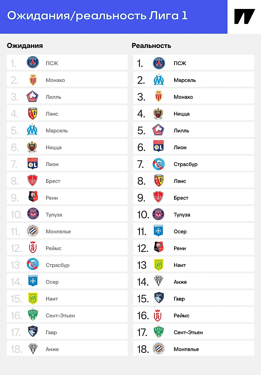Select the Реальность column heading
Image resolution: width=261 pixels, height=375 pixels.
[151, 45]
